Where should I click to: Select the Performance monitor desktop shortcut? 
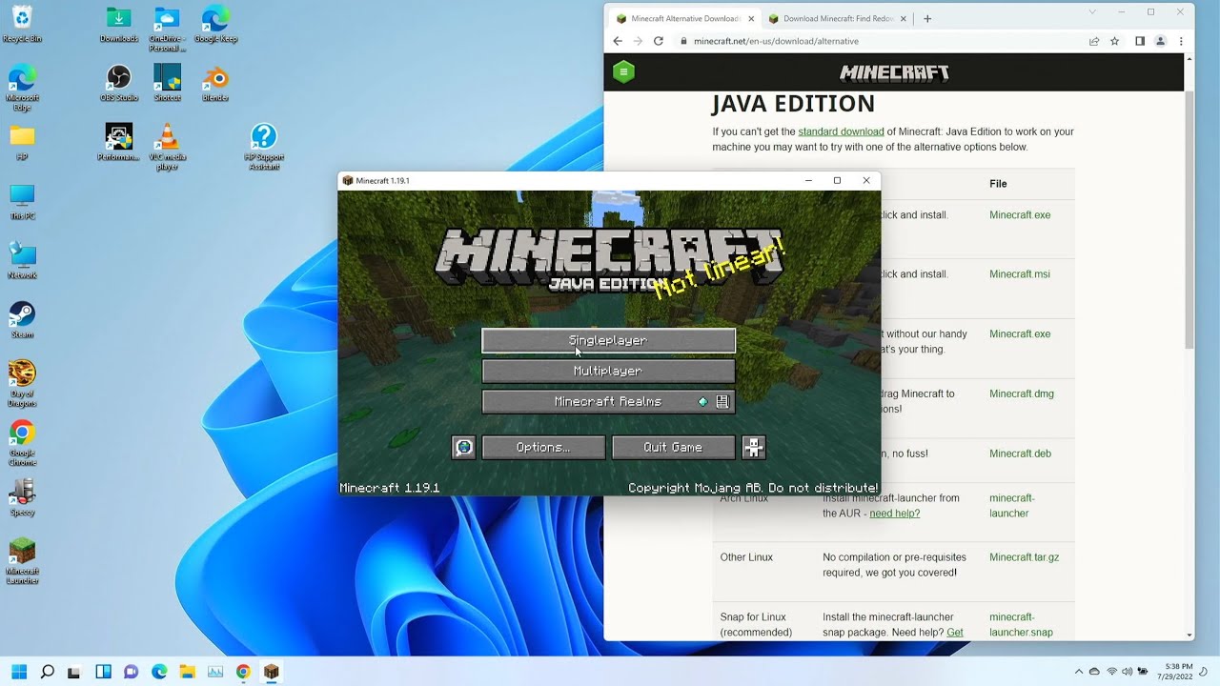[x=119, y=142]
